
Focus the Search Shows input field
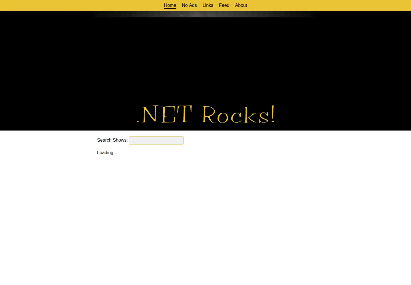[156, 140]
